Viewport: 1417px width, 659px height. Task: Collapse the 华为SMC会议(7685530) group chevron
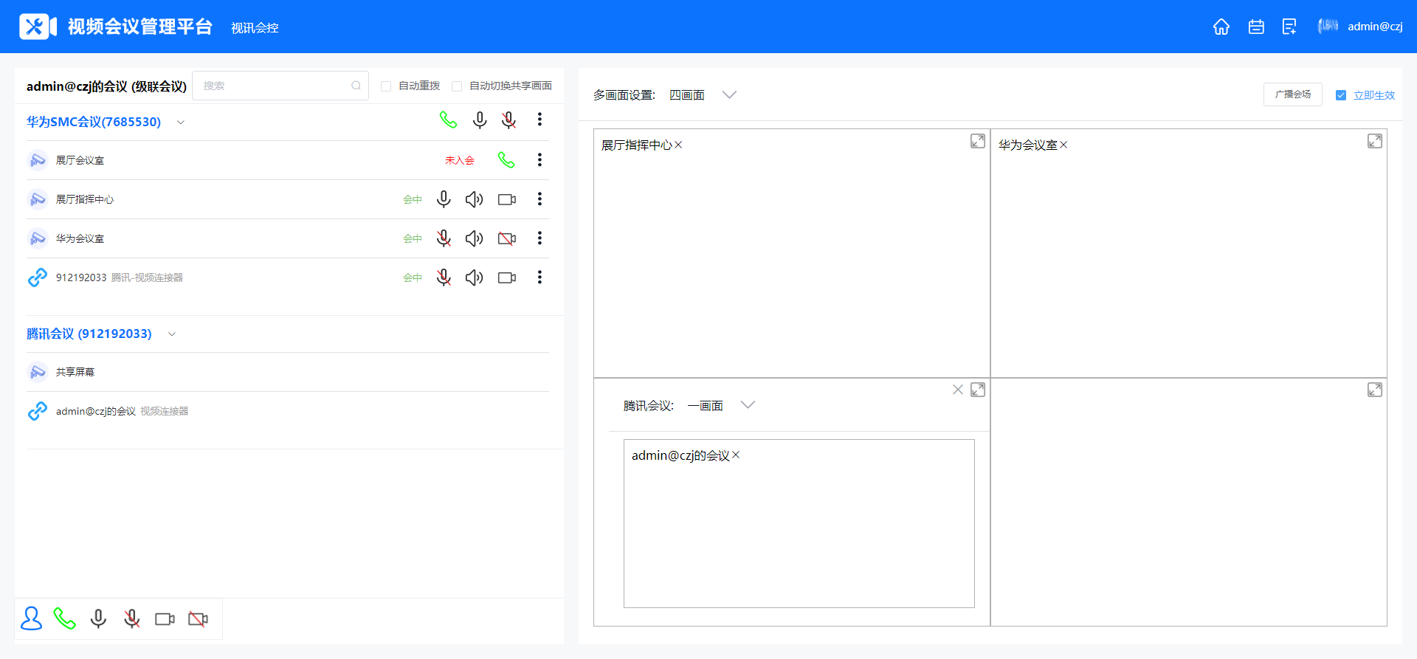tap(181, 123)
